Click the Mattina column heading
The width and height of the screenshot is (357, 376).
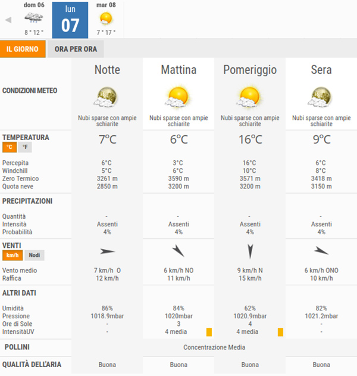pos(178,70)
